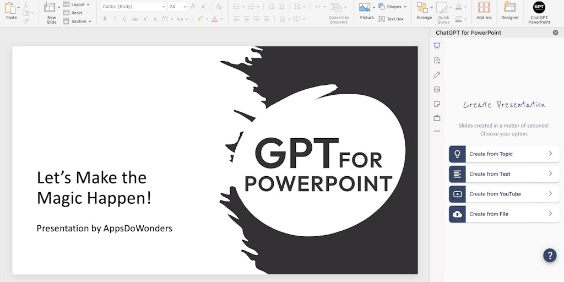
Task: Increase the font size
Action: pos(193,7)
